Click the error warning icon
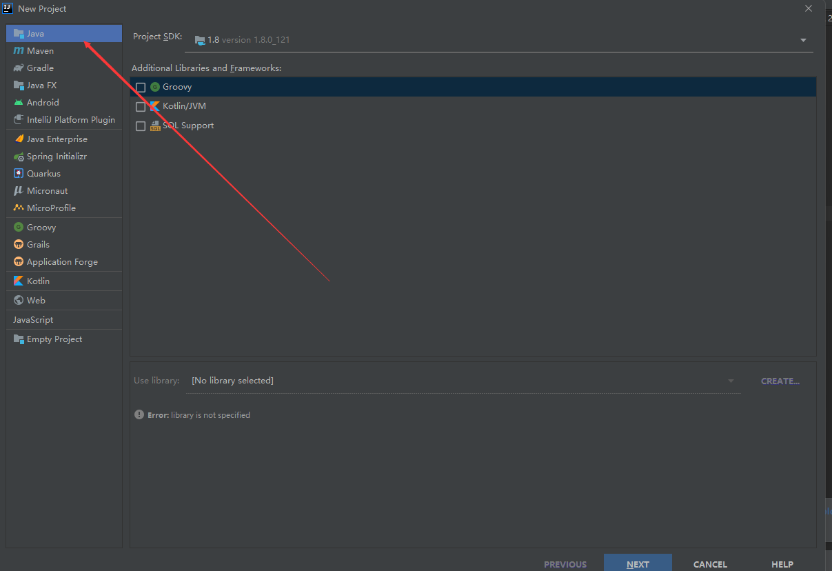 pyautogui.click(x=139, y=415)
